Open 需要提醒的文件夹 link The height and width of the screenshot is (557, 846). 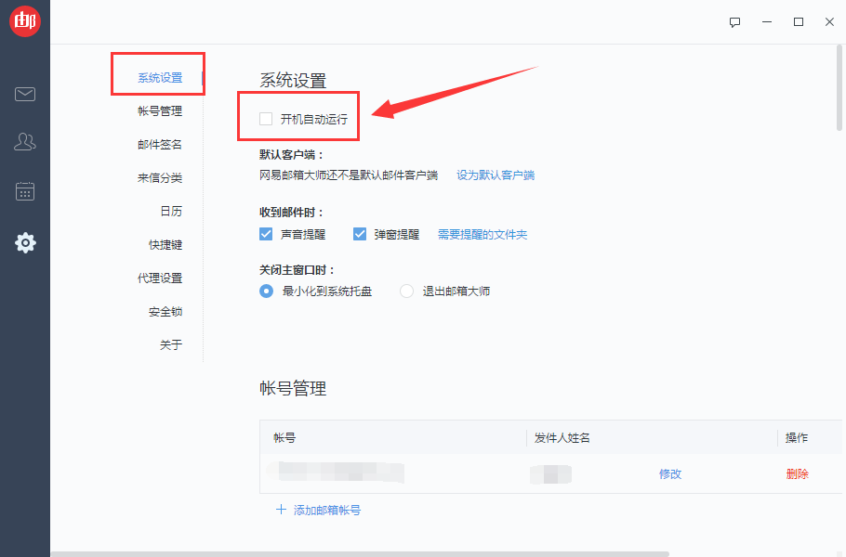(x=482, y=235)
